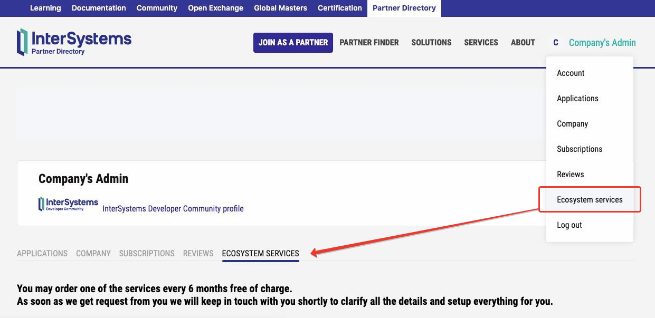
Task: Log out via the dropdown menu
Action: 569,225
